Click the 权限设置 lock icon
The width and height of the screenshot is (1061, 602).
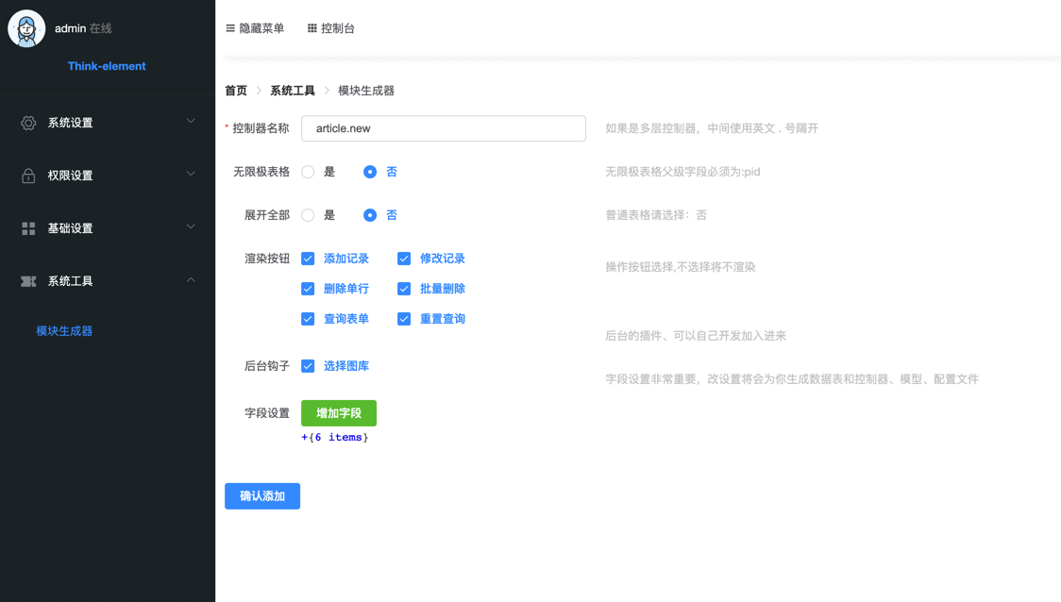click(x=28, y=176)
